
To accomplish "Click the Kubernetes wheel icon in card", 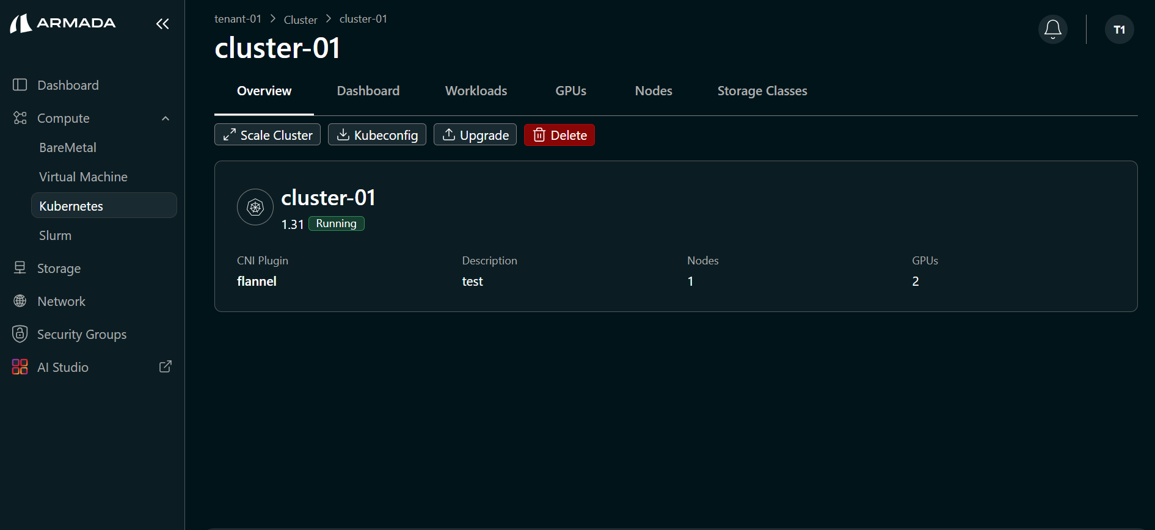I will click(x=255, y=207).
